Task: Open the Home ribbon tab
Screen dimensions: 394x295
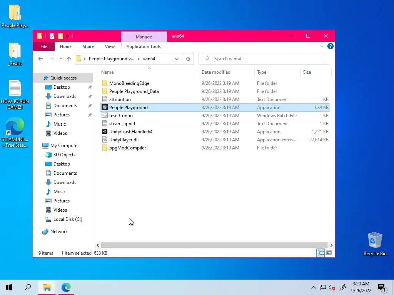Action: (65, 46)
